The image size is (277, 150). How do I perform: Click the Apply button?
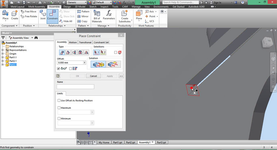(110, 76)
